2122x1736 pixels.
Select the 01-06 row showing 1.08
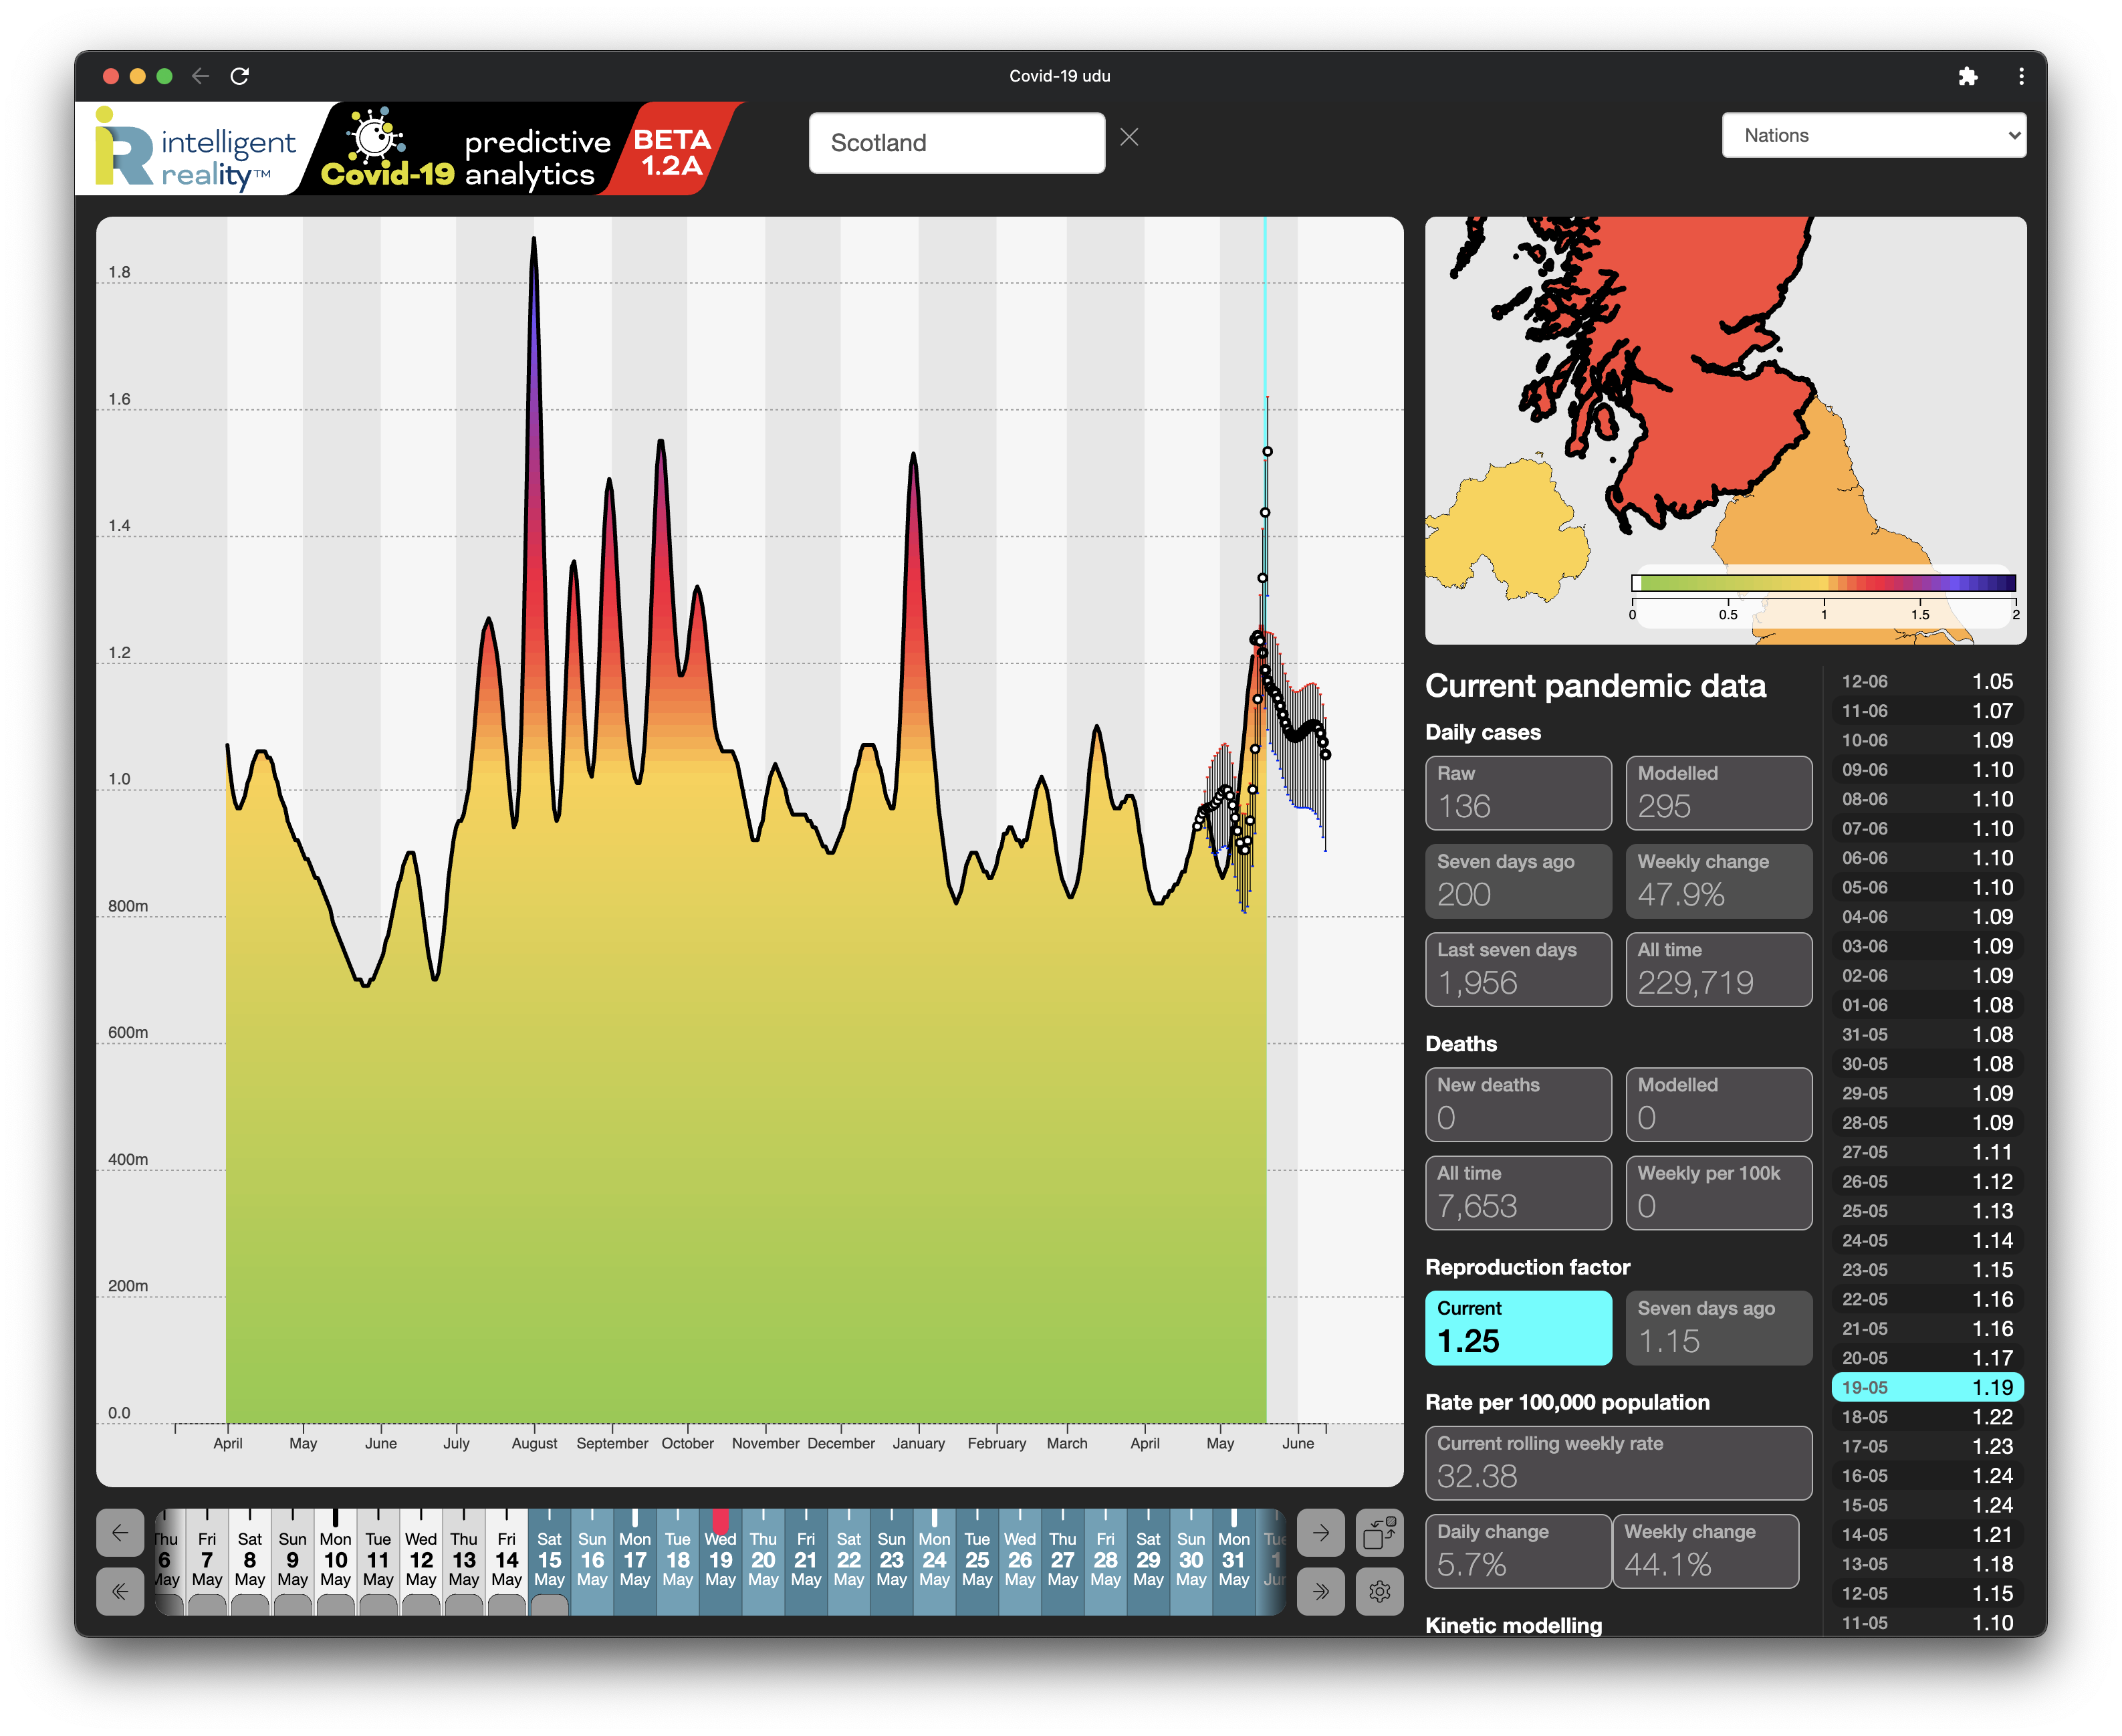click(x=1926, y=1005)
